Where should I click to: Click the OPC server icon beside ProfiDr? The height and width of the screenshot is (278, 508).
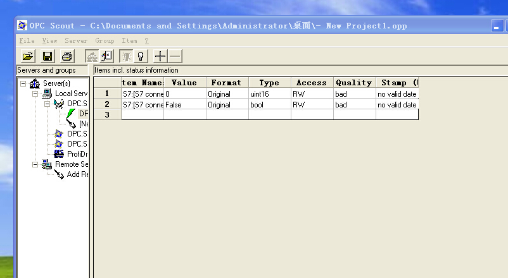(x=59, y=154)
